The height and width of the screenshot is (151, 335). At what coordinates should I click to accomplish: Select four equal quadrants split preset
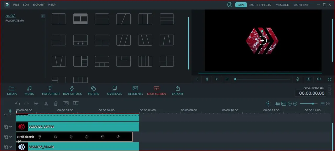[167, 61]
